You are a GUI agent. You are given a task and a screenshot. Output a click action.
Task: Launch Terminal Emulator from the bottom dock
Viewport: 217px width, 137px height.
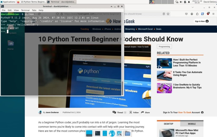[98, 133]
